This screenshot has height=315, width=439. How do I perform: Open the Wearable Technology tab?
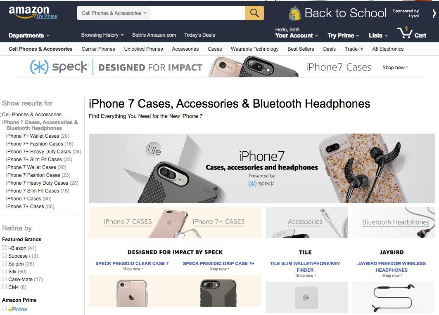click(254, 49)
